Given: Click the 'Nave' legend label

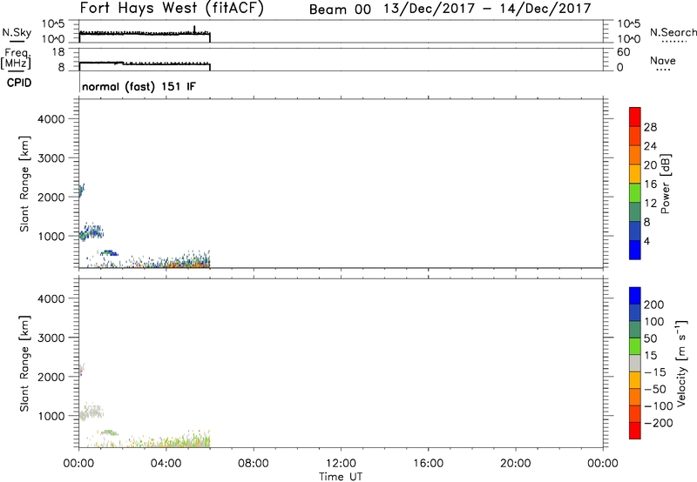Looking at the screenshot, I should (x=663, y=61).
